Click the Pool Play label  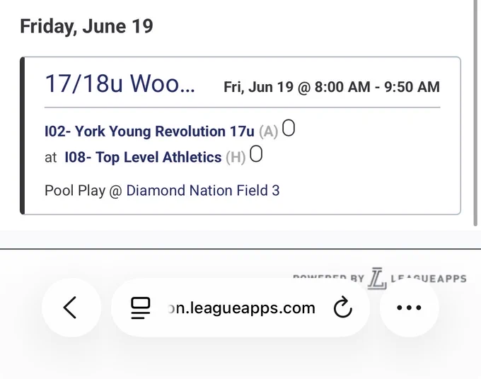(75, 190)
